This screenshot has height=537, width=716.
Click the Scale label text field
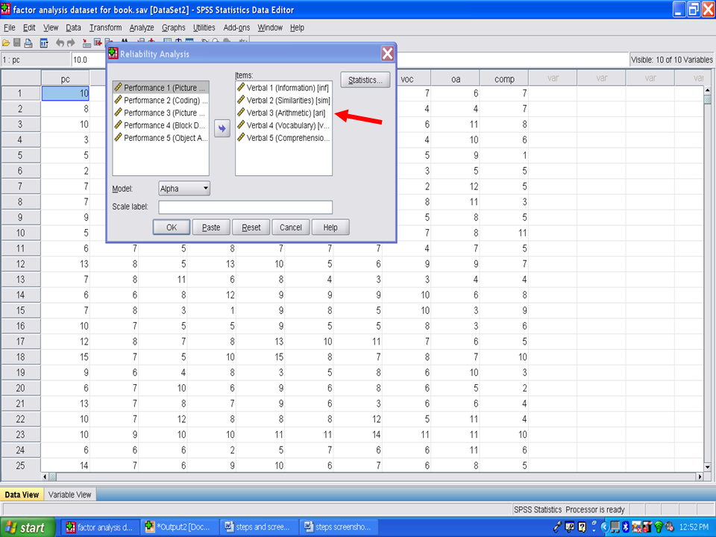245,207
